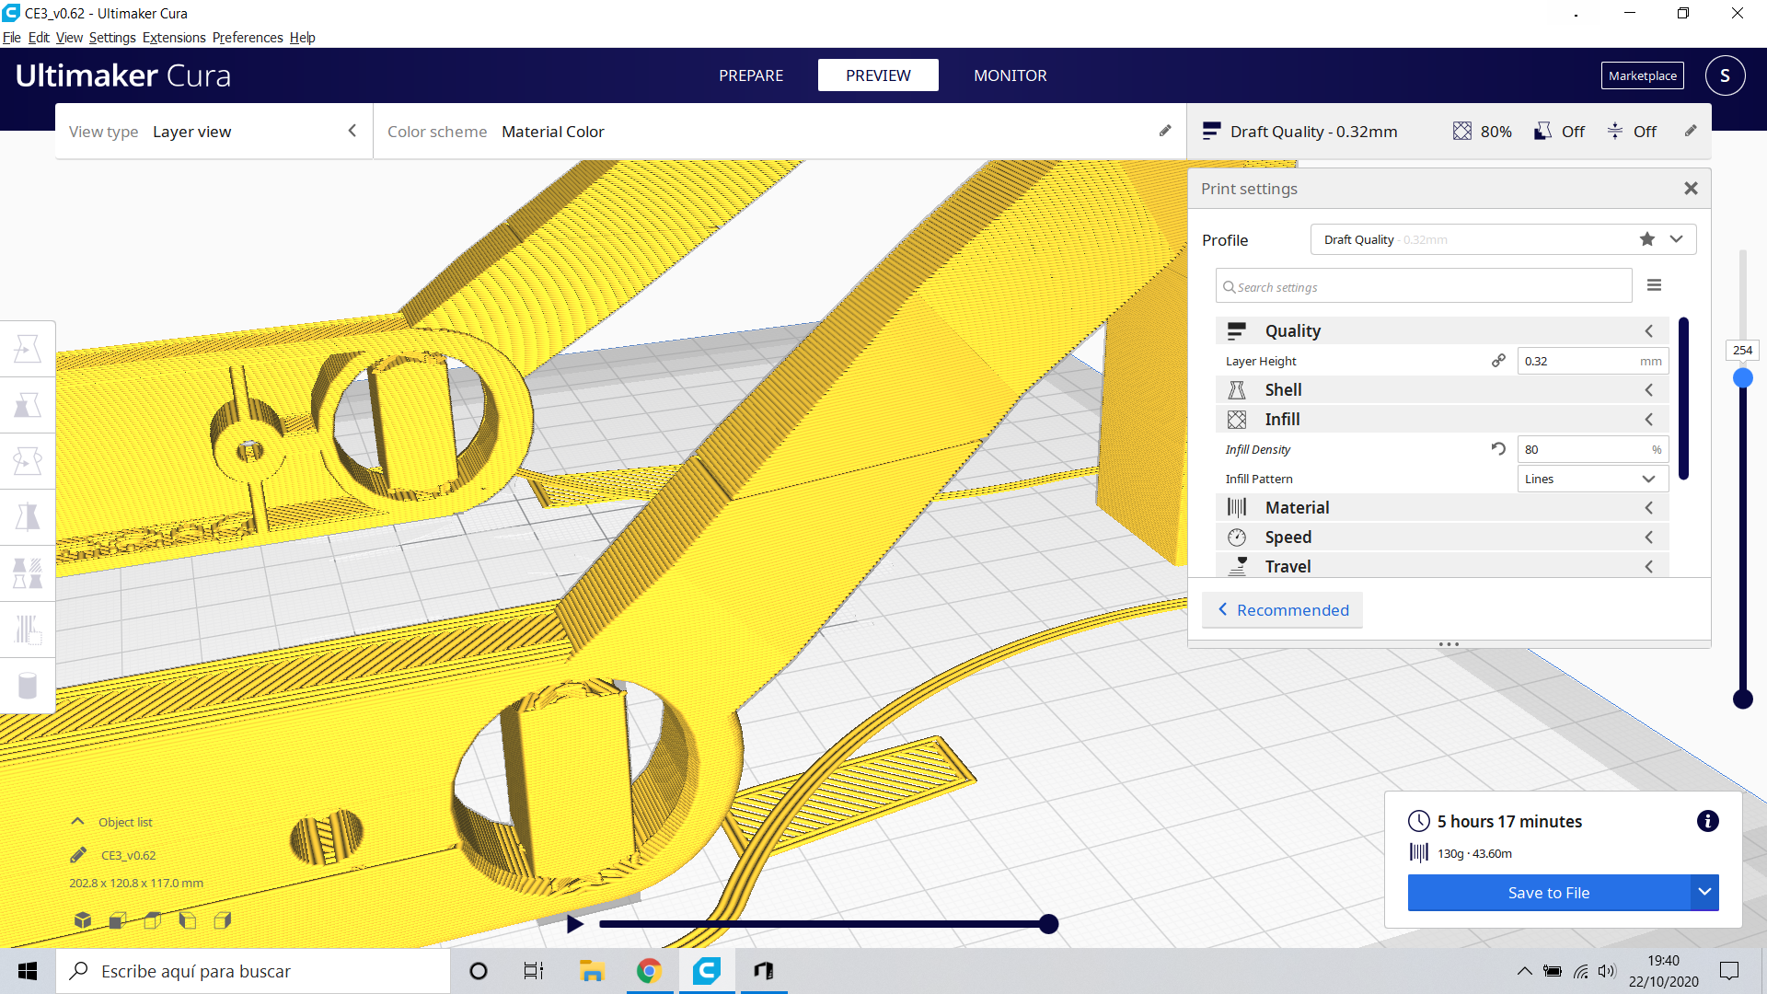Image resolution: width=1767 pixels, height=994 pixels.
Task: Open settings visibility hamburger menu
Action: point(1654,285)
